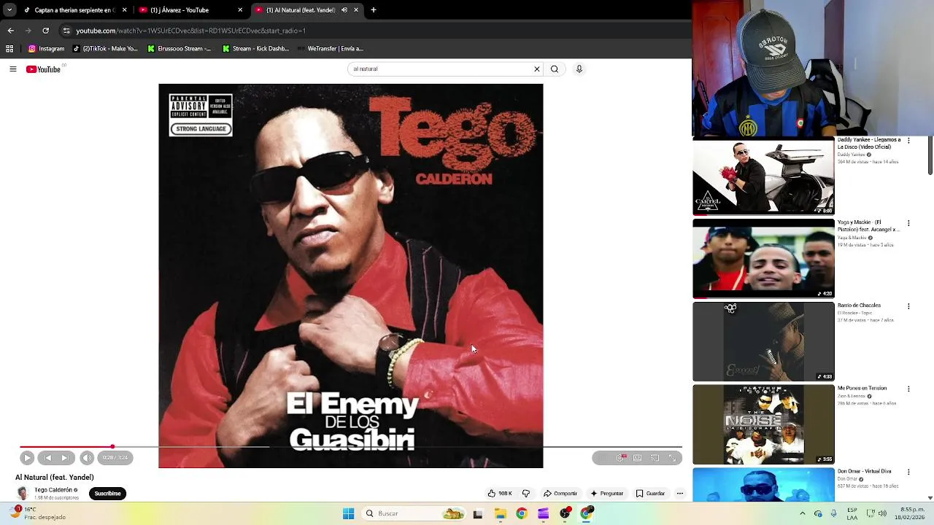Open the 'Stream - Kick Dashb...' bookmark
This screenshot has width=934, height=525.
tap(255, 49)
